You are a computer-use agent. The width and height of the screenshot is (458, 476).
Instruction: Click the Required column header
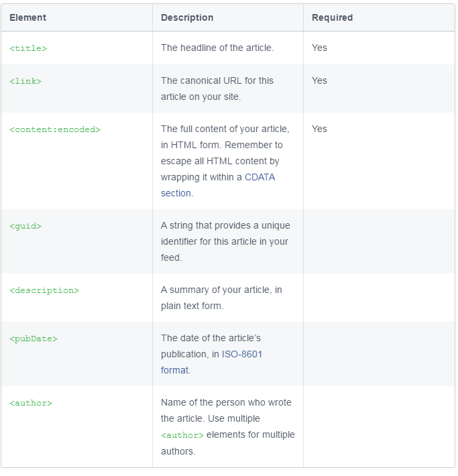[x=332, y=17]
